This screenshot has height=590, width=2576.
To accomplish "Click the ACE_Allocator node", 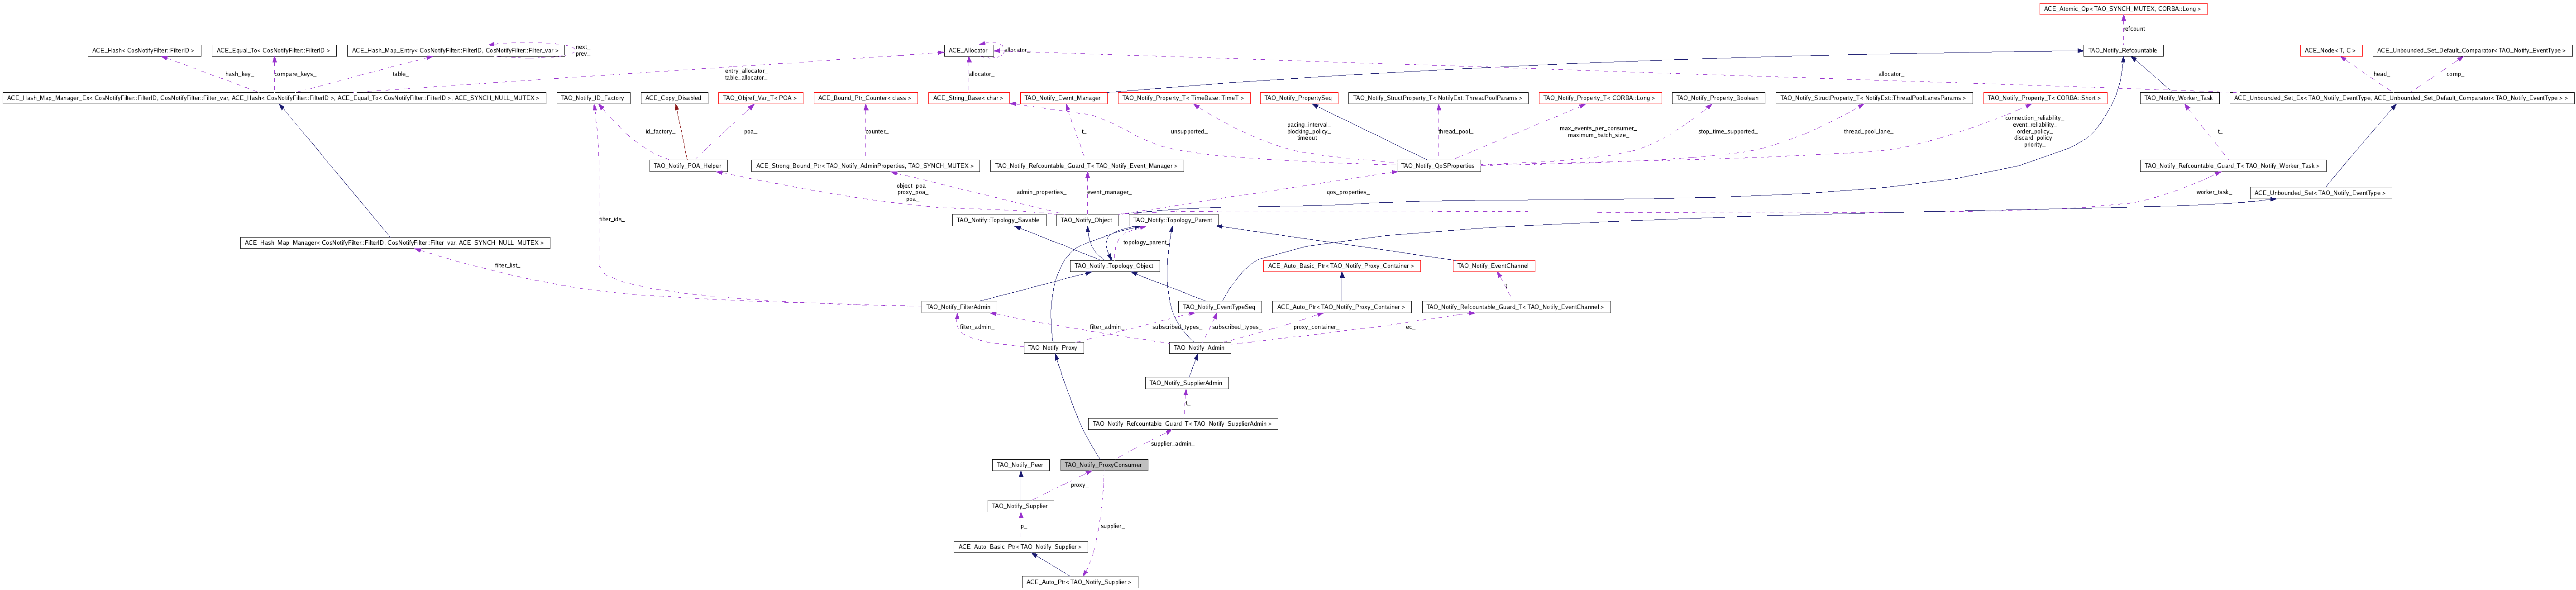I will point(968,50).
